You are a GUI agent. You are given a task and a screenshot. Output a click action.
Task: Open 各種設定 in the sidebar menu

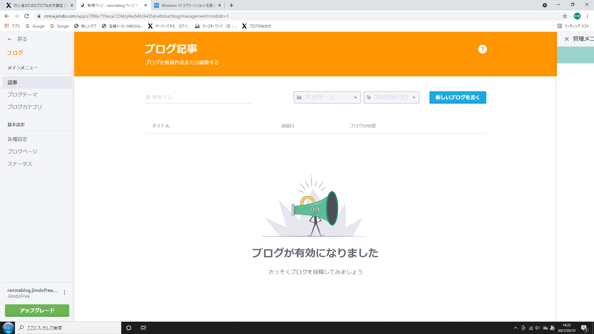tap(17, 139)
